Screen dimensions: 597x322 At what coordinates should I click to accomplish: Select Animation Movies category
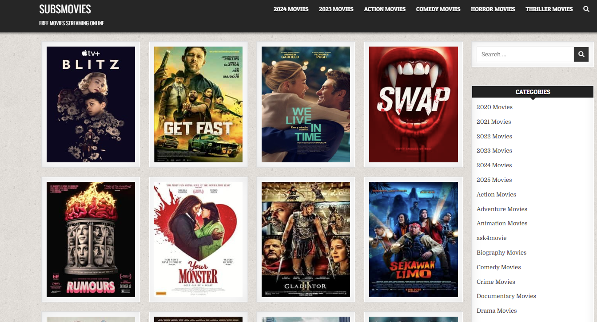pos(502,223)
